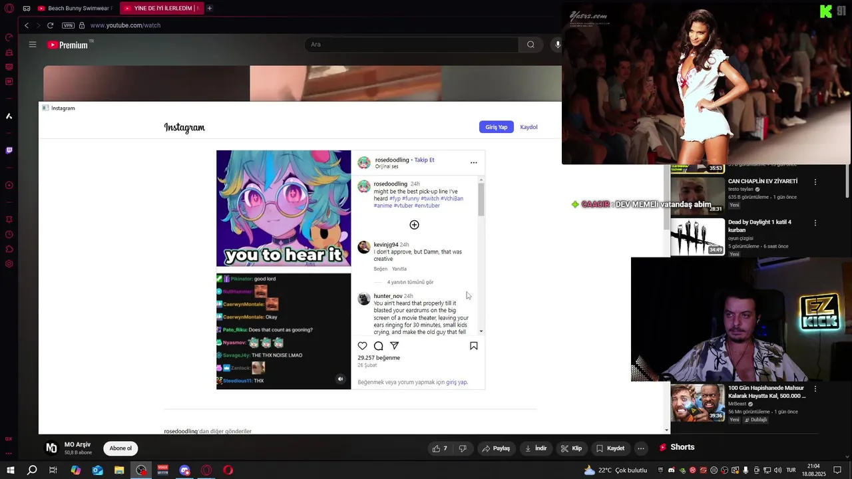Open the YouTube hamburger guide menu

[x=33, y=45]
